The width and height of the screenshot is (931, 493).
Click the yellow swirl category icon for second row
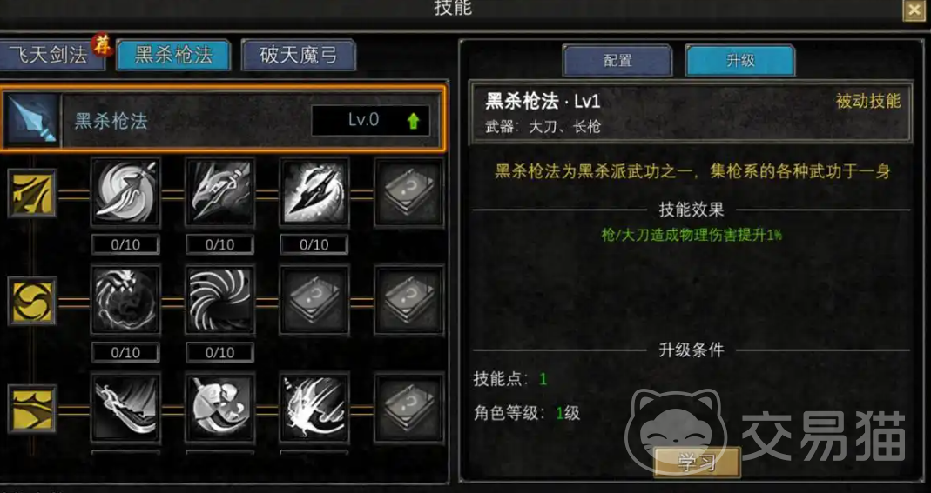tap(32, 301)
